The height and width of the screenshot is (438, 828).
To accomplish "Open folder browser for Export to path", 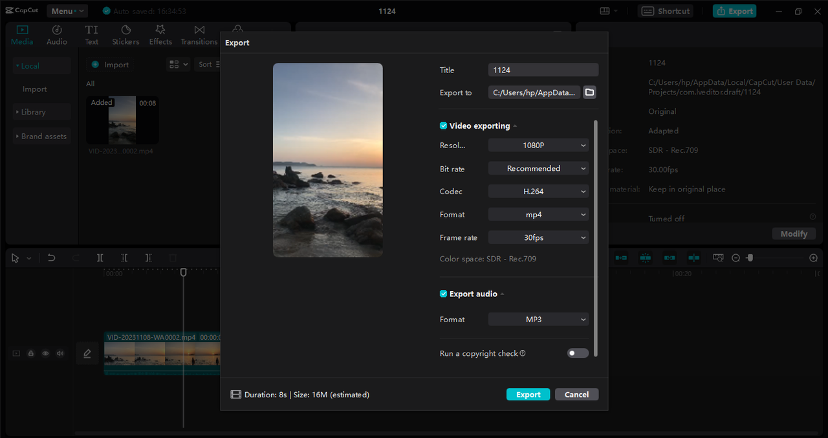I will click(x=589, y=93).
